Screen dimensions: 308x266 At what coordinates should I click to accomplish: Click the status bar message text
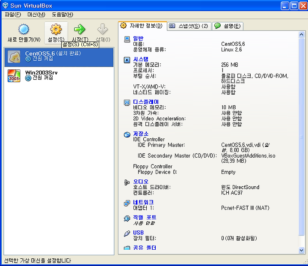coord(38,260)
